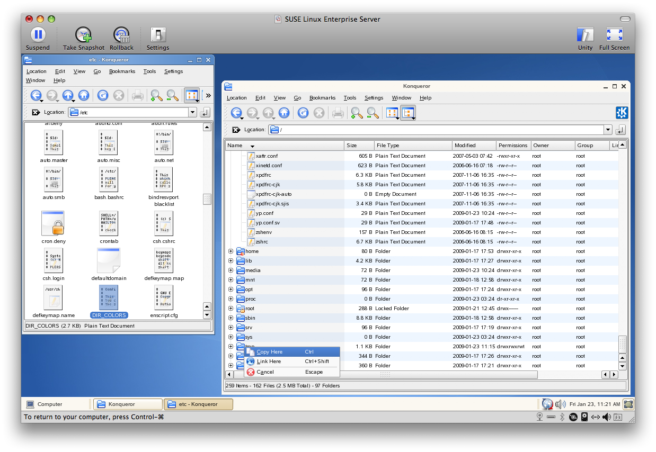Expand the locked root folder

[231, 309]
